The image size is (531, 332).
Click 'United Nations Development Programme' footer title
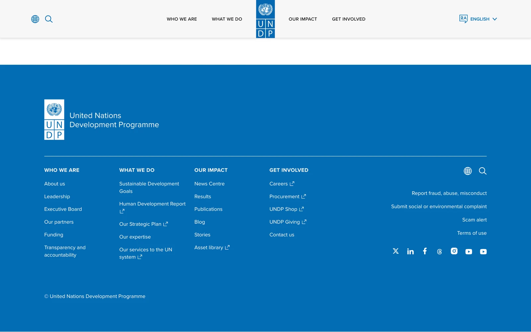pos(114,120)
